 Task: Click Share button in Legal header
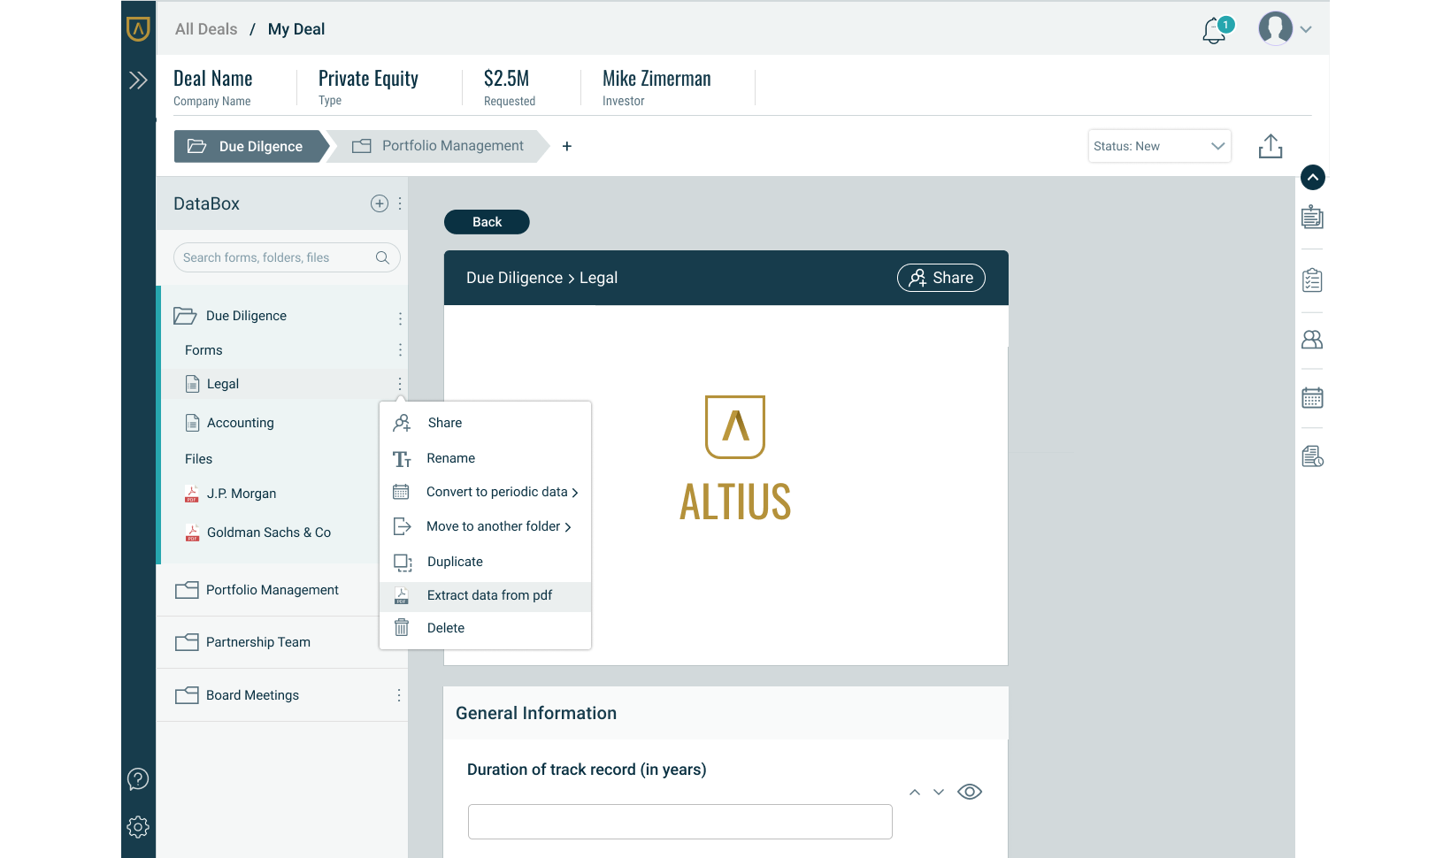pyautogui.click(x=941, y=278)
